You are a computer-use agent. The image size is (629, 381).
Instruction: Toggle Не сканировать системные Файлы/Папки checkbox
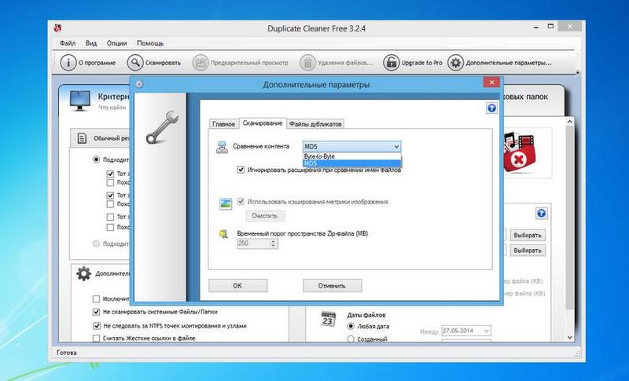[x=96, y=312]
